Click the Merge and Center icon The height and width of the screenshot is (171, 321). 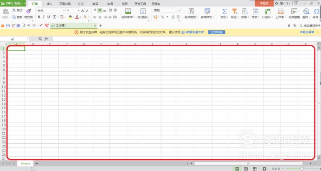coord(128,11)
